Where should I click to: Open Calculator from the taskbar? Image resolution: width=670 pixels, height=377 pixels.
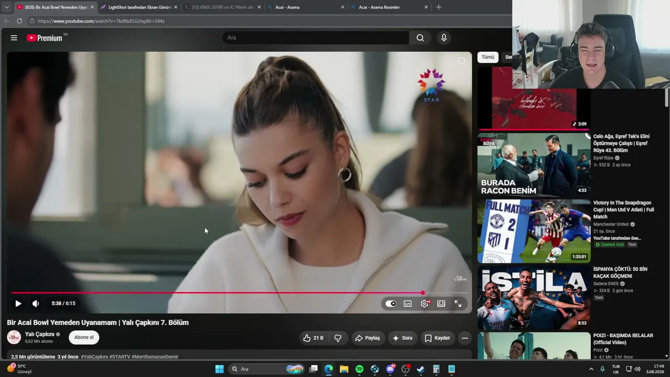[436, 369]
